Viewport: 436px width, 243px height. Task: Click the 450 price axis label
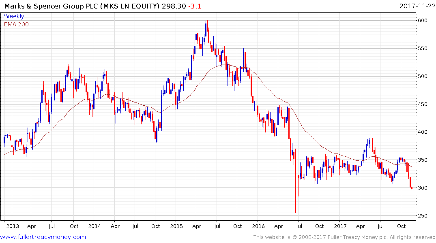point(423,104)
